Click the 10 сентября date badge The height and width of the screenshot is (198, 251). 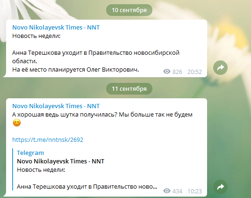point(129,10)
